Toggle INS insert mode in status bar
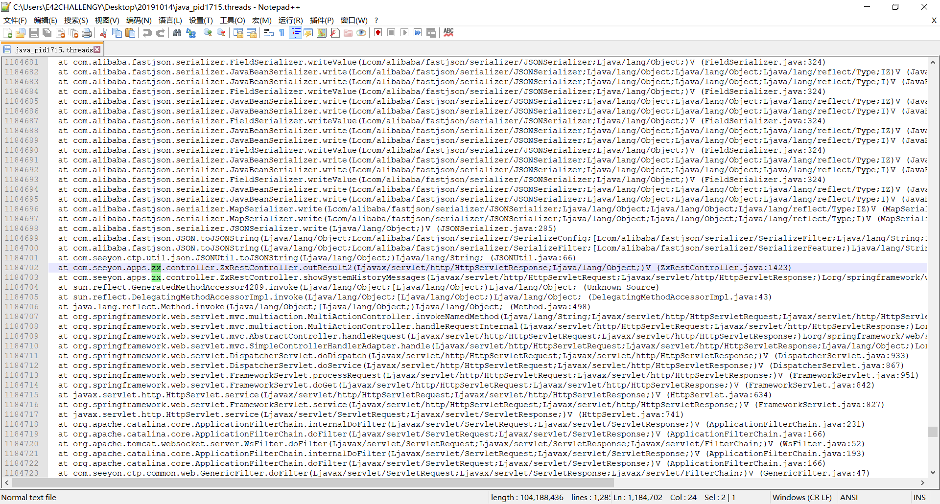This screenshot has height=504, width=940. click(919, 497)
